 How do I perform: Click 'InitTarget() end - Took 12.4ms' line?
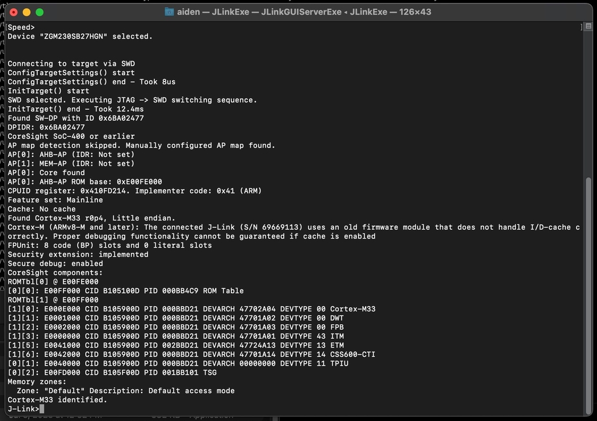[x=76, y=109]
